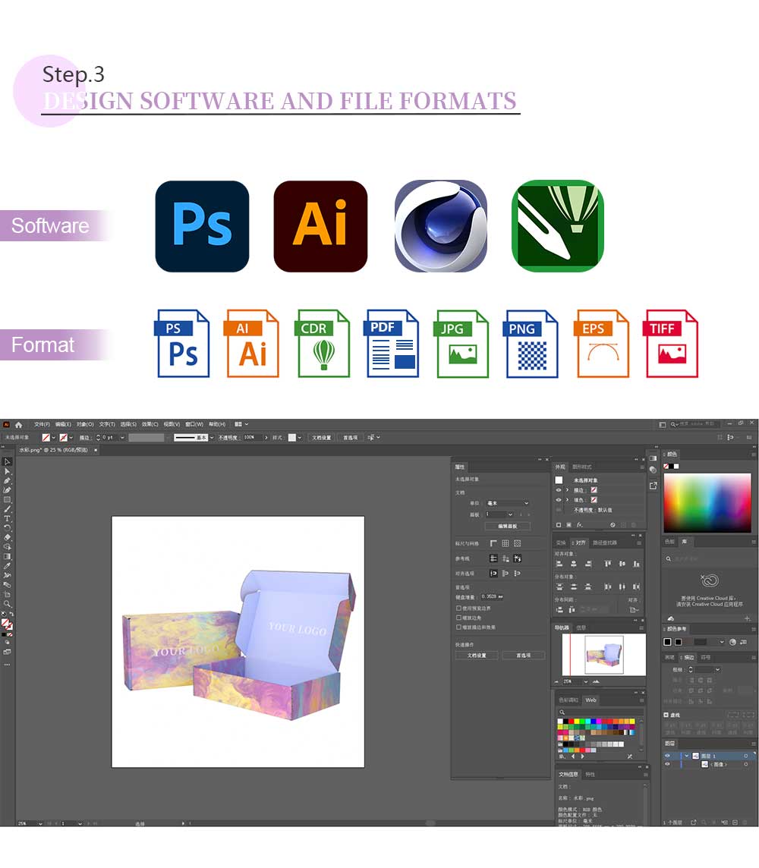Click the large Illustrator software icon
Screen dimensions: 759x868
click(x=320, y=226)
